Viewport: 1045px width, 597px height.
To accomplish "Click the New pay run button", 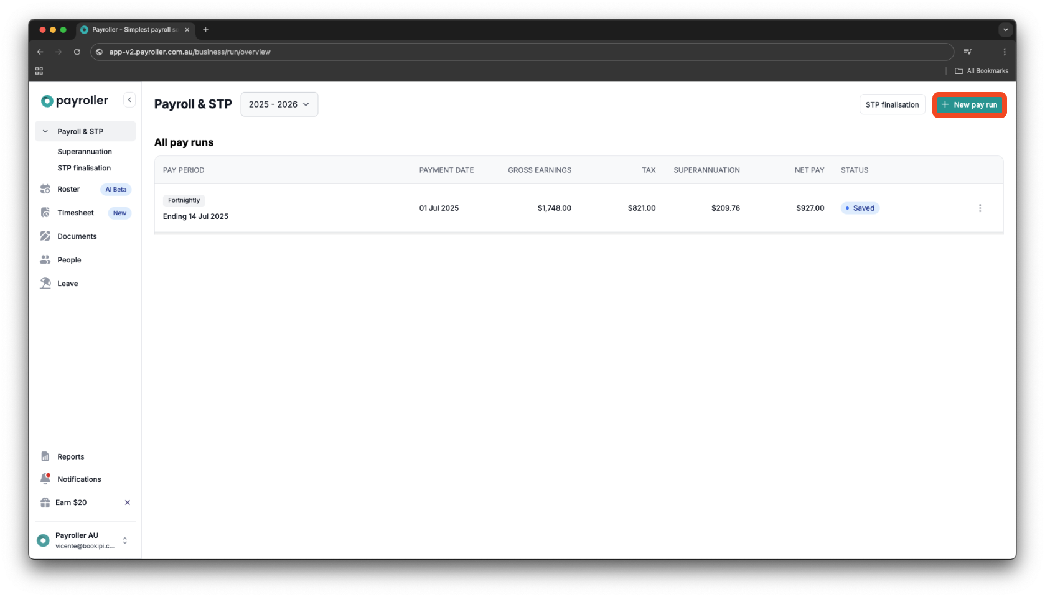I will pyautogui.click(x=969, y=104).
